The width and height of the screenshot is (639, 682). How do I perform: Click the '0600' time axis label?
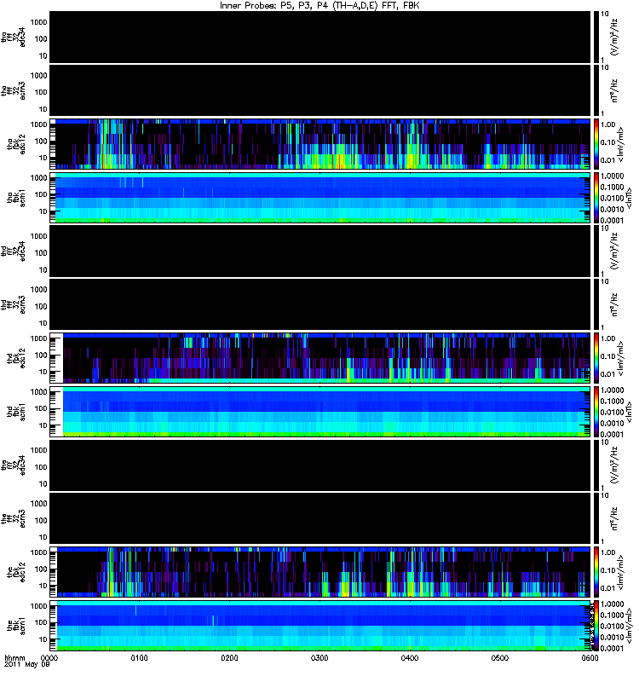coord(590,658)
